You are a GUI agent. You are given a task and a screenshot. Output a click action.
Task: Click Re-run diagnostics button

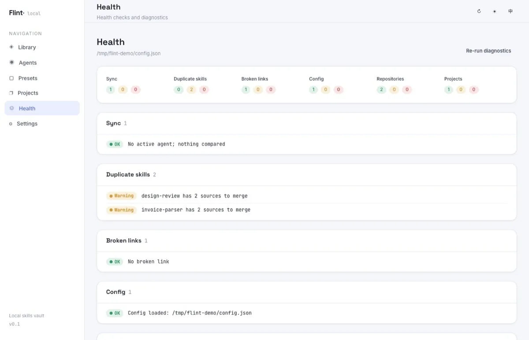coord(488,51)
